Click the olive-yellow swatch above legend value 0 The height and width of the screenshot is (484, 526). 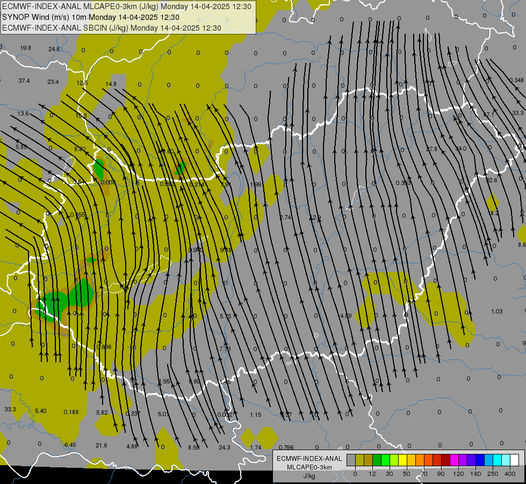pos(359,460)
